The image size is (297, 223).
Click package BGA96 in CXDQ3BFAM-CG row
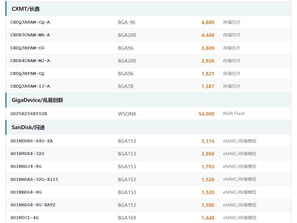(125, 48)
